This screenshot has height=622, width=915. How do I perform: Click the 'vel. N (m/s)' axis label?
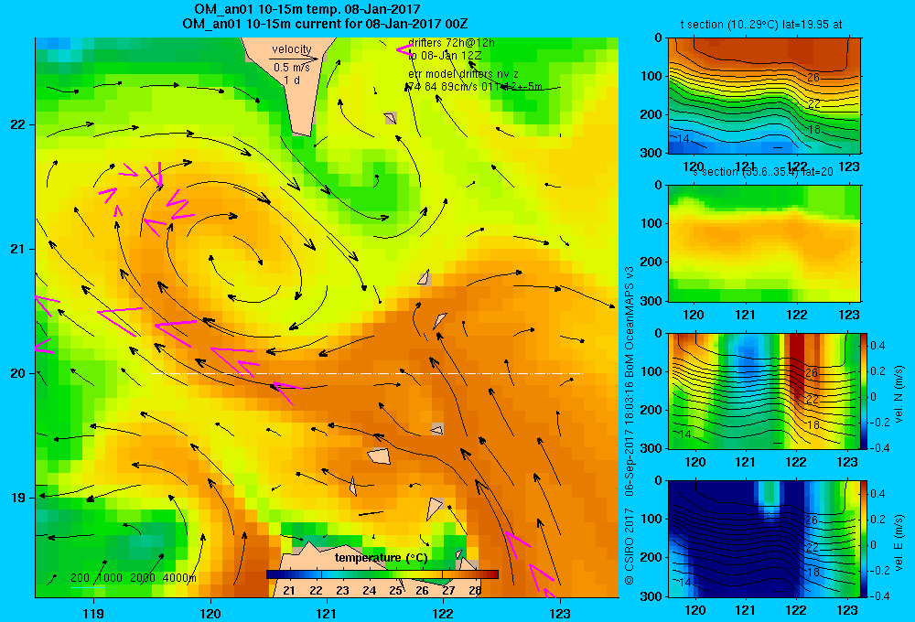point(899,394)
